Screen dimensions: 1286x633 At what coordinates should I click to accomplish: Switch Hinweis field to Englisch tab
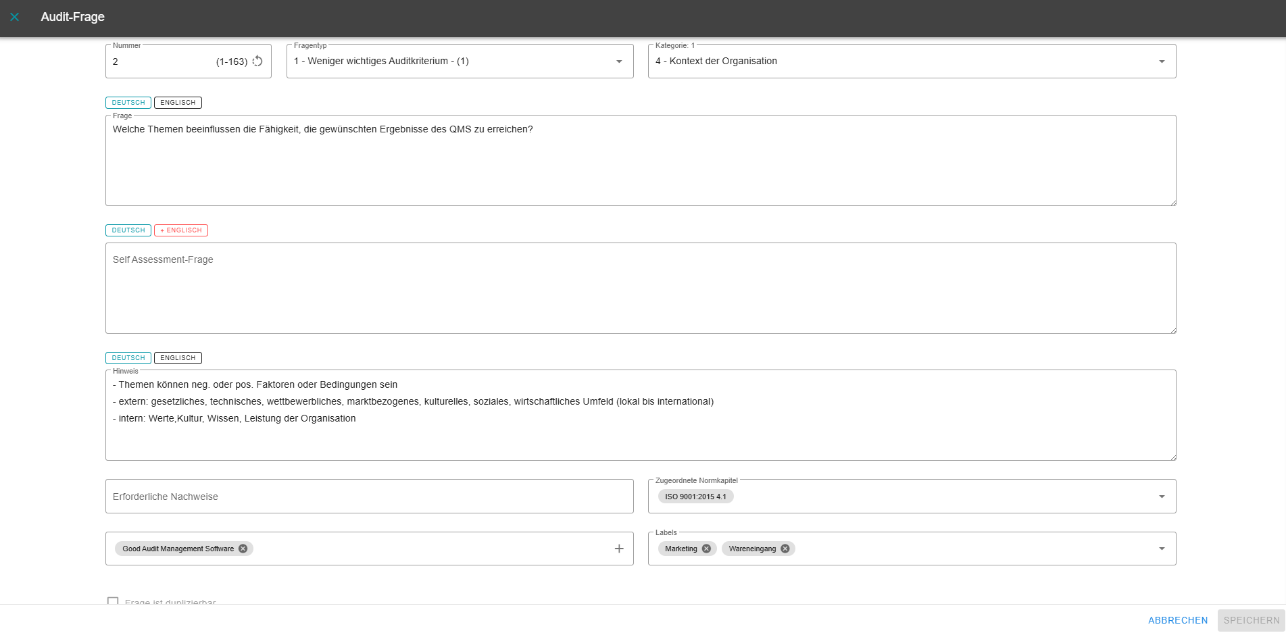coord(178,358)
